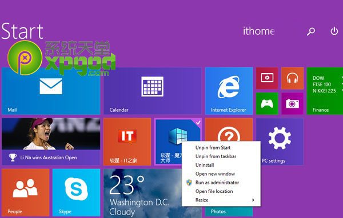Select Open file location

tap(221, 191)
